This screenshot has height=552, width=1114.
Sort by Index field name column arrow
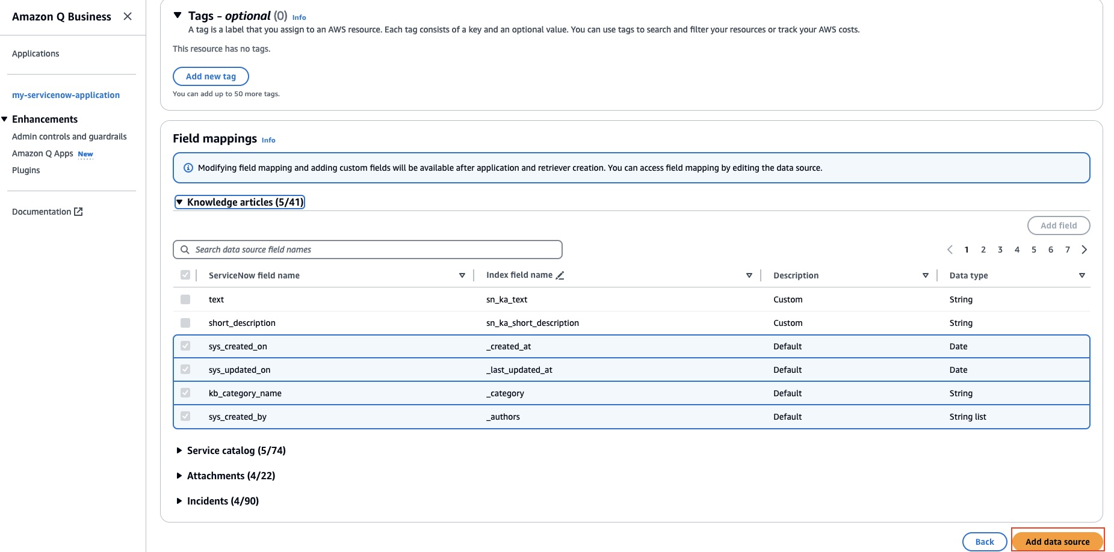tap(749, 275)
